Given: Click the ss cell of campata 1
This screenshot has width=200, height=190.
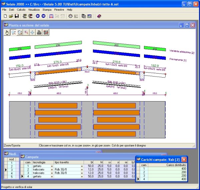Looking at the screenshot, I should [x=108, y=166].
